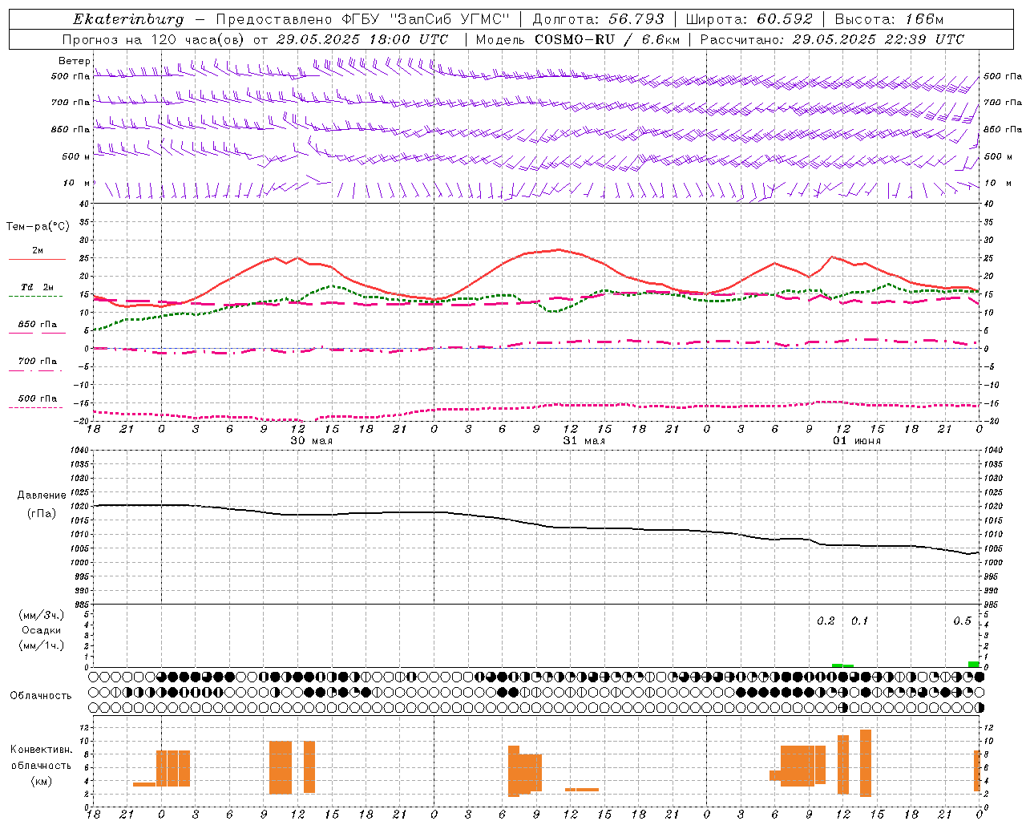This screenshot has width=1026, height=821.
Task: Click the "Давление" pressure panel label
Action: 42,495
